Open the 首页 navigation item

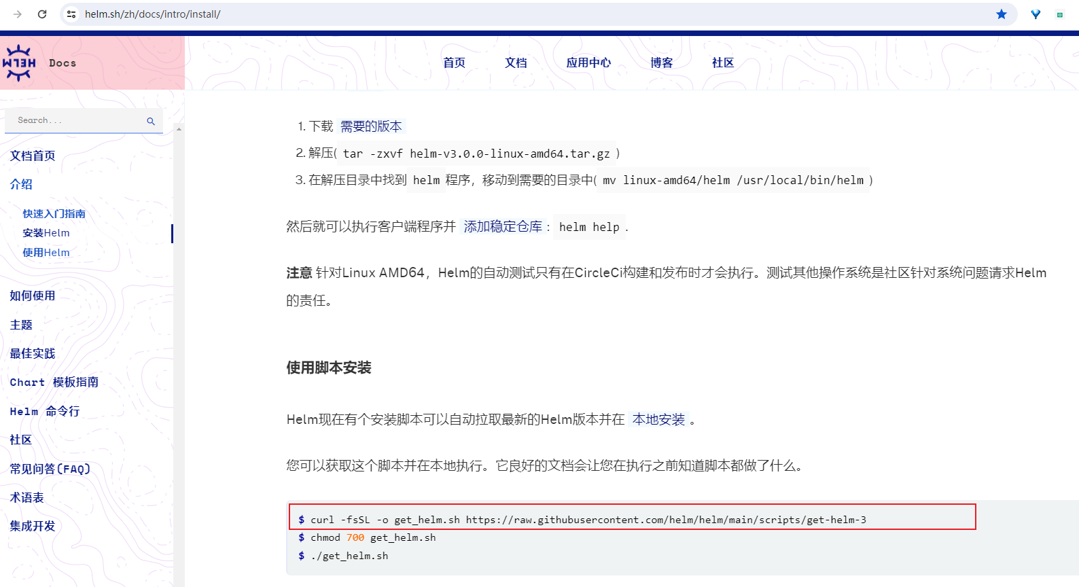(x=454, y=63)
